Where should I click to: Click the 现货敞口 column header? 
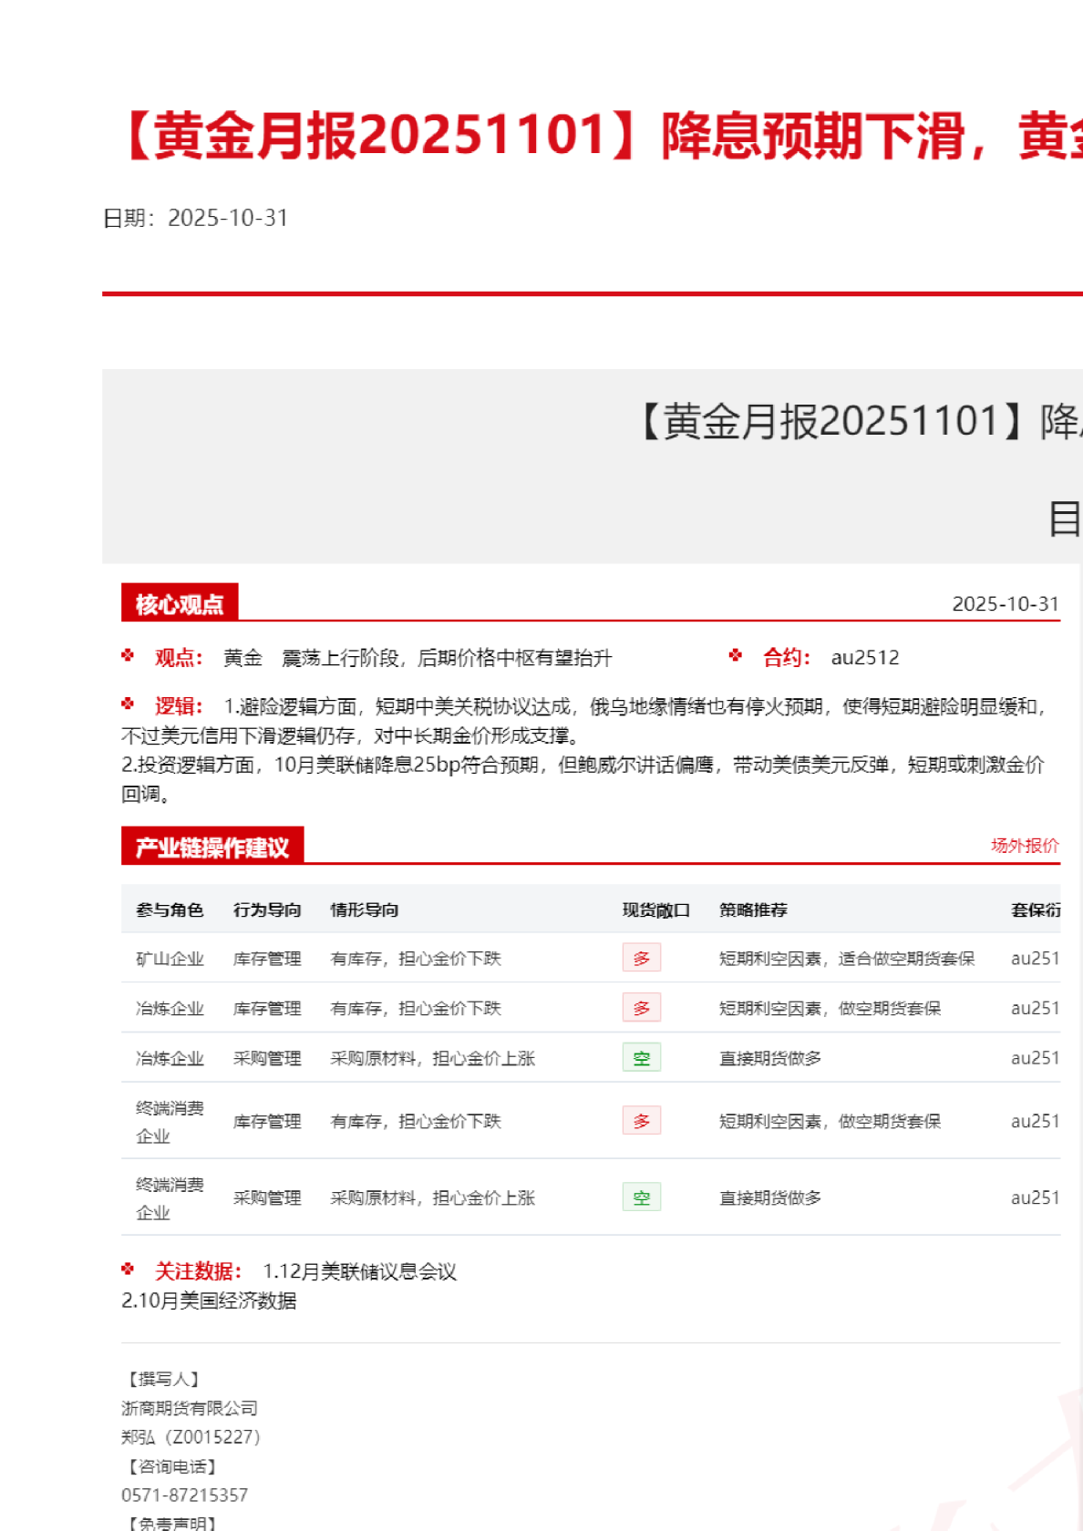tap(655, 909)
